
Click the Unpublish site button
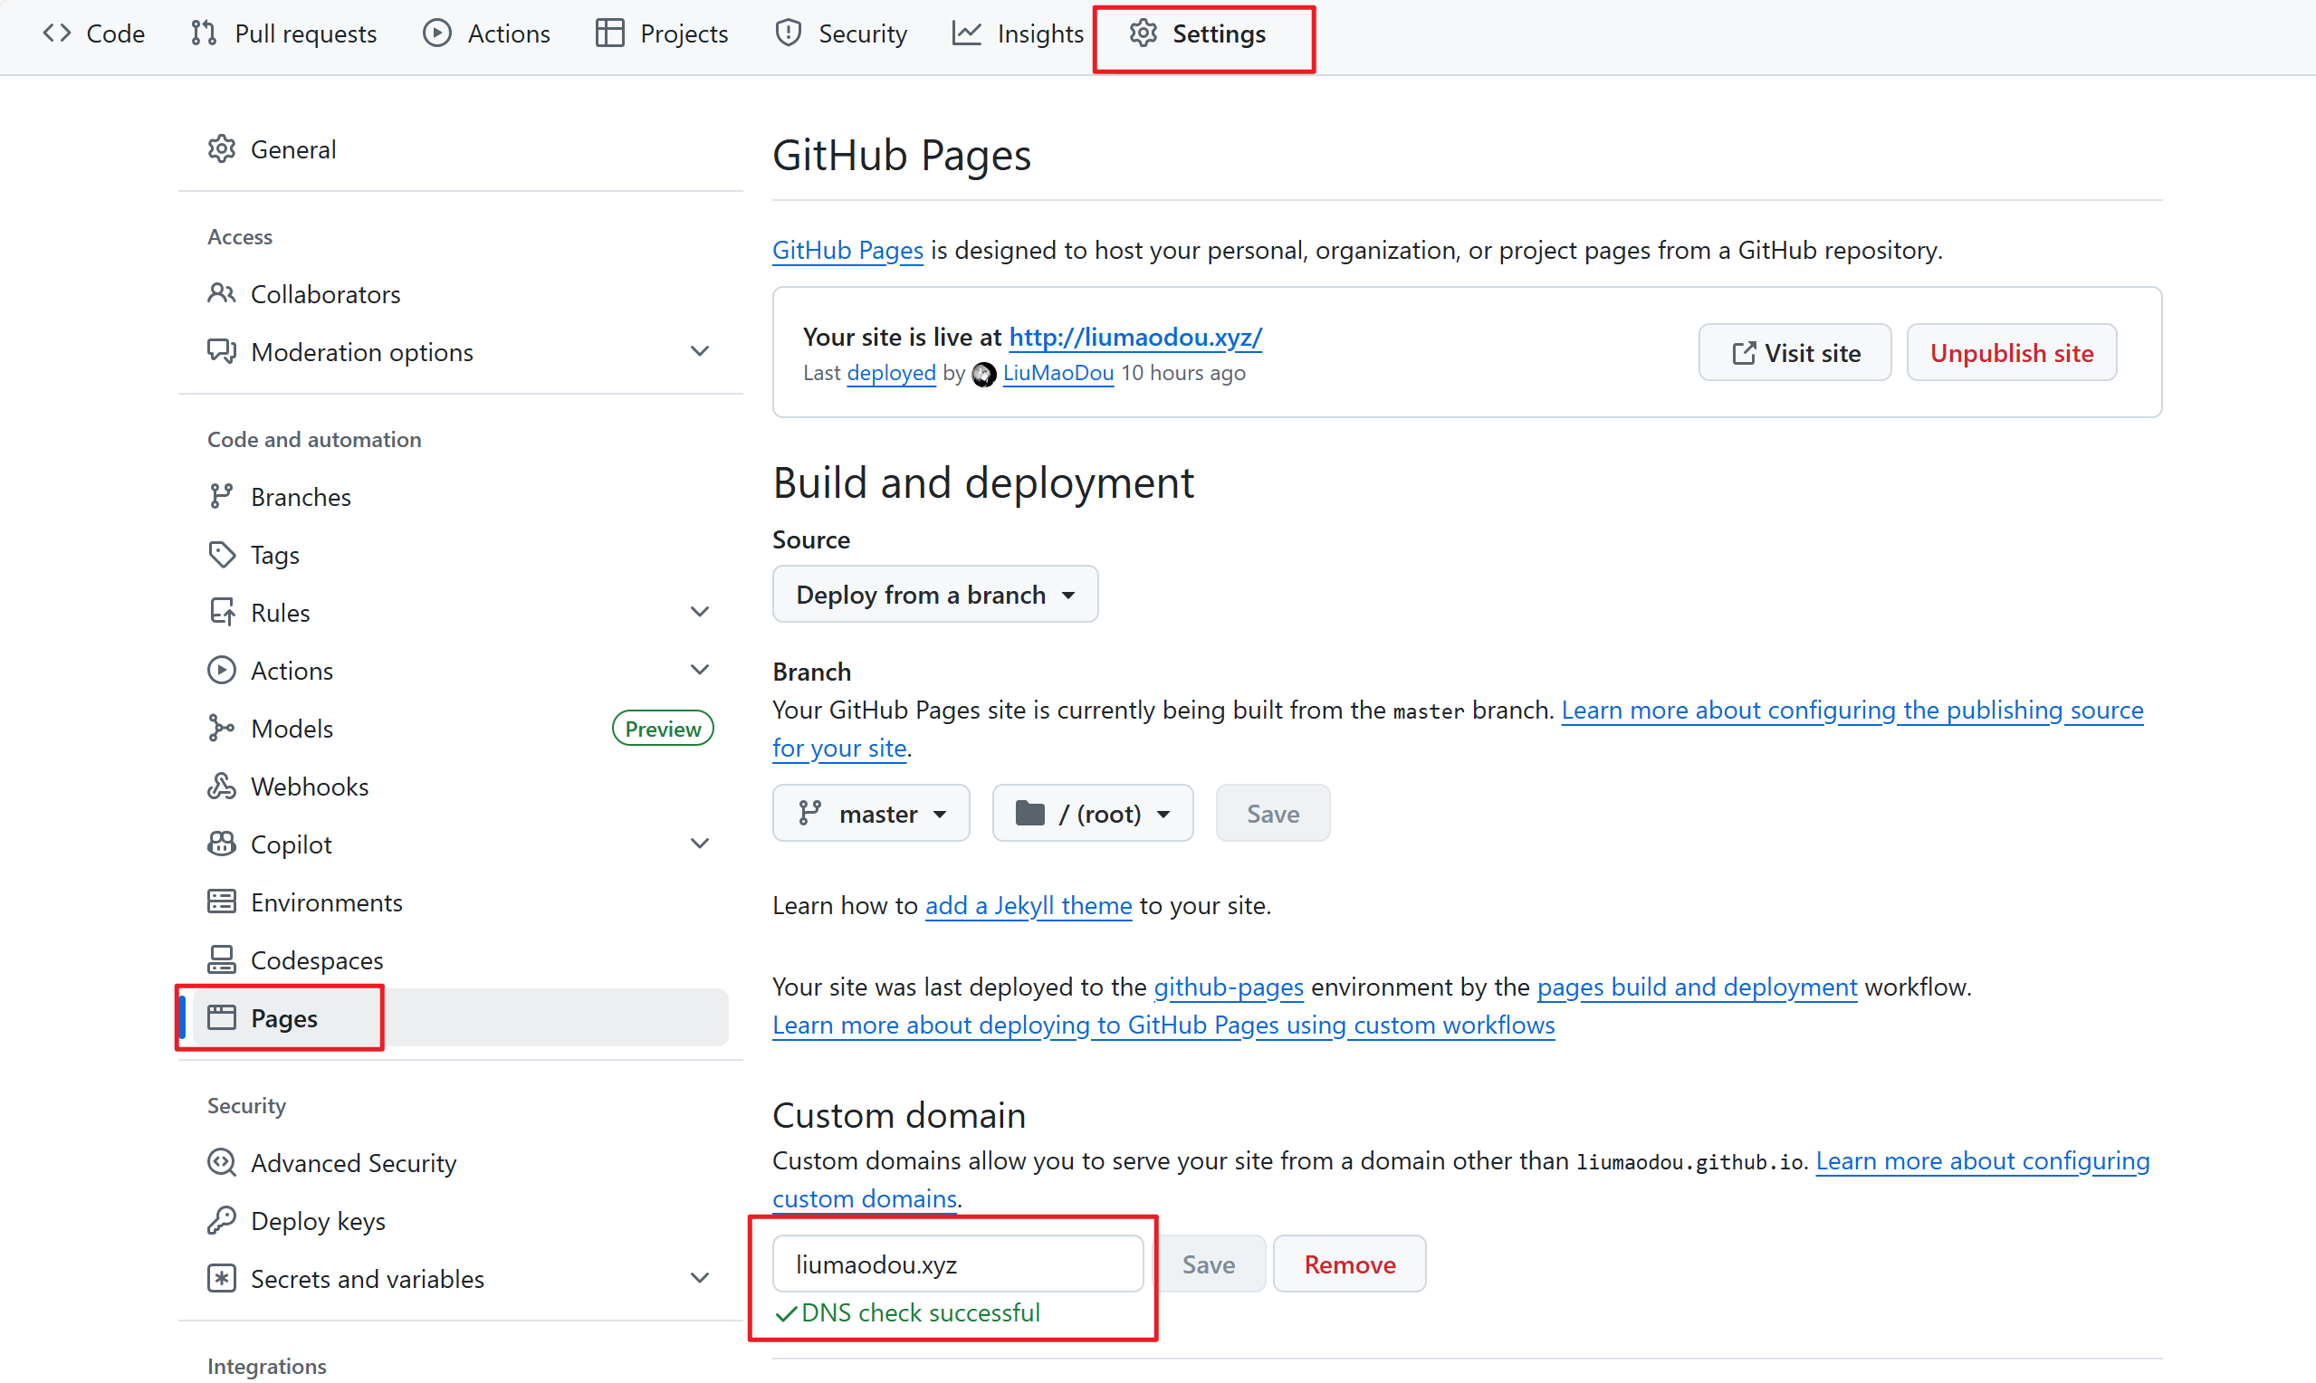[x=2011, y=353]
